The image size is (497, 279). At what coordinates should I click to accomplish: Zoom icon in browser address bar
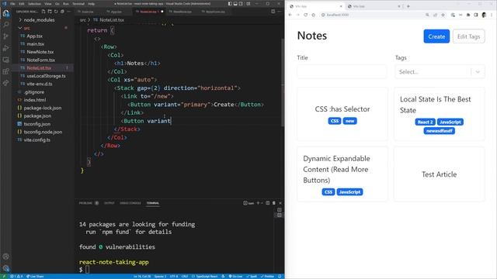427,15
